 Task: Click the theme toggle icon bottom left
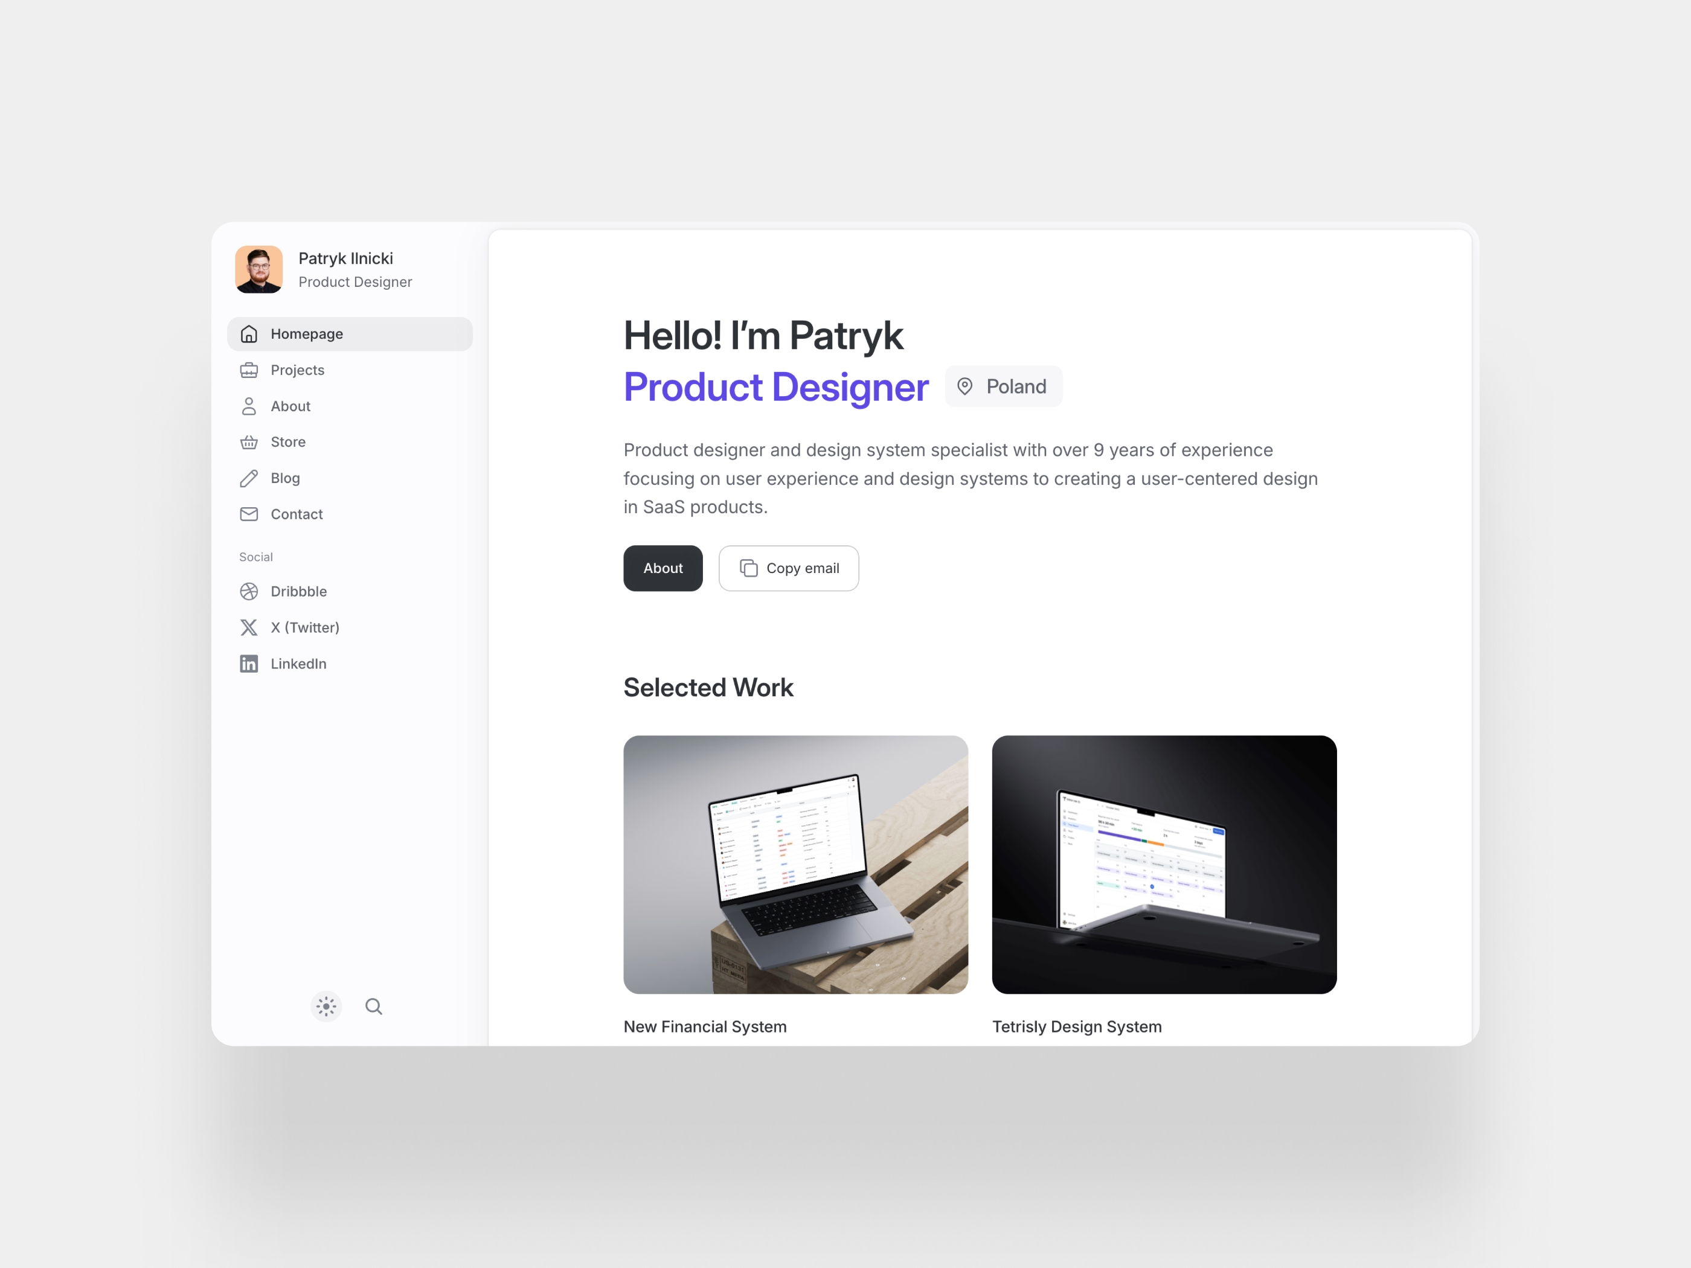[326, 1005]
